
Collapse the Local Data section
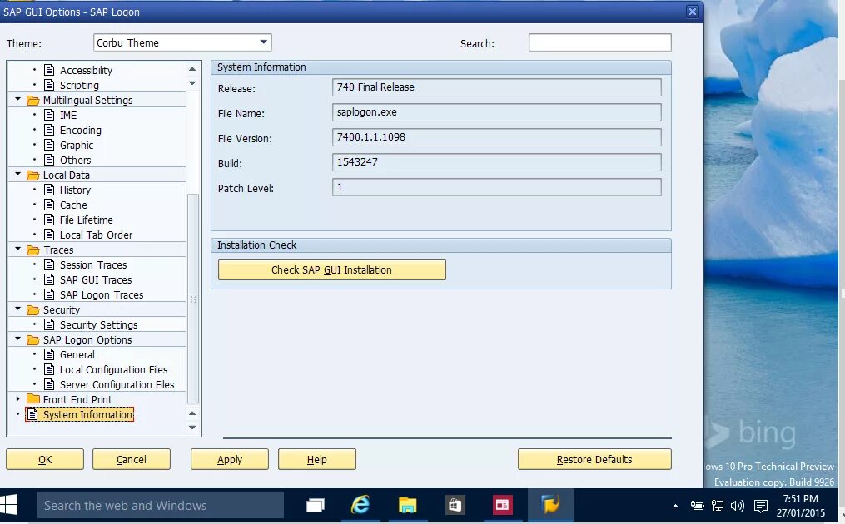[x=17, y=175]
